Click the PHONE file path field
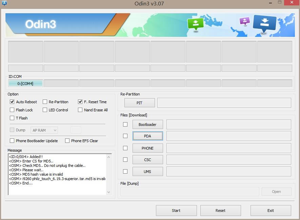 228,148
